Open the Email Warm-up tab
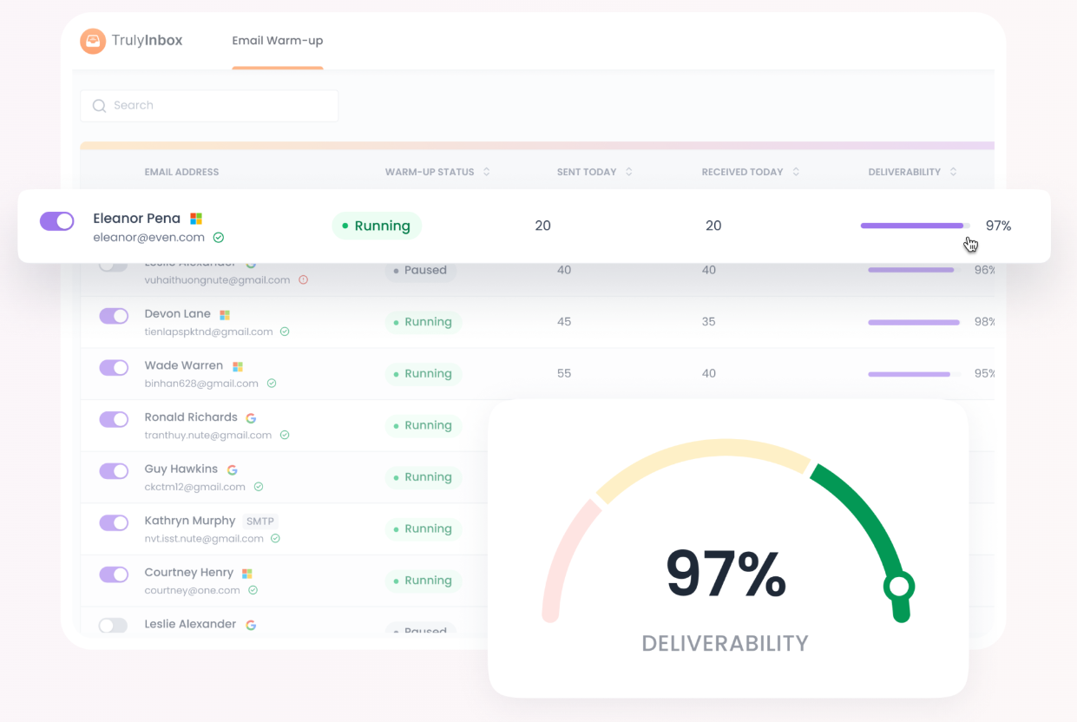This screenshot has height=722, width=1077. (278, 41)
